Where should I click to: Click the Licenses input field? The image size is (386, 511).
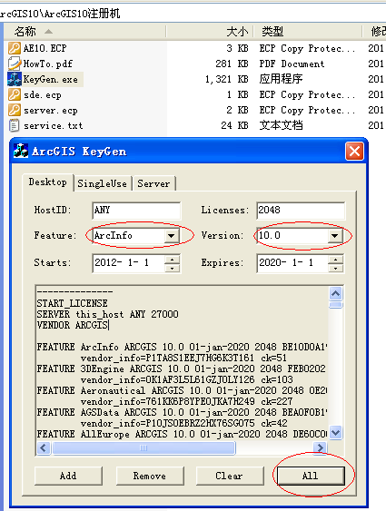pos(301,210)
